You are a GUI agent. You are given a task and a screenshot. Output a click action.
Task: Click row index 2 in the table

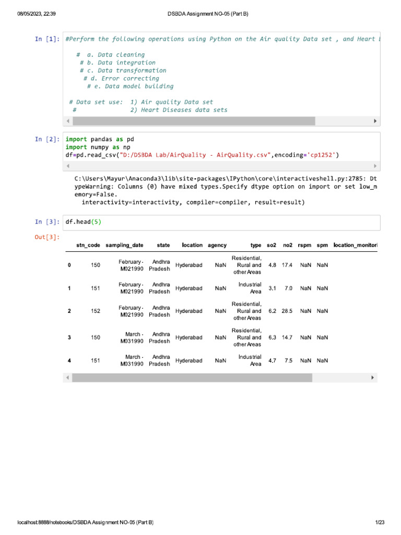(x=69, y=311)
